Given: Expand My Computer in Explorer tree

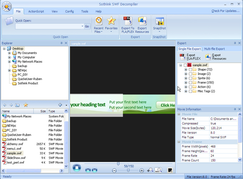Looking at the screenshot, I should click(x=9, y=57).
